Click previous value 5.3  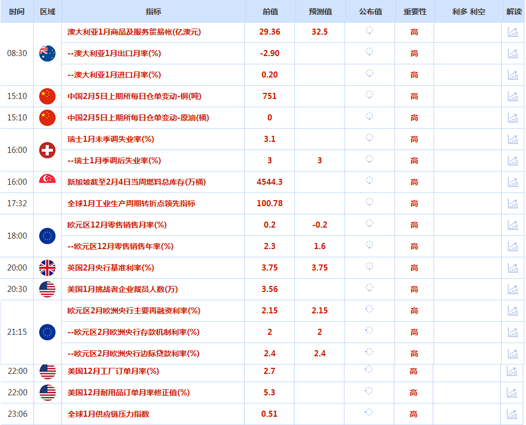point(270,393)
